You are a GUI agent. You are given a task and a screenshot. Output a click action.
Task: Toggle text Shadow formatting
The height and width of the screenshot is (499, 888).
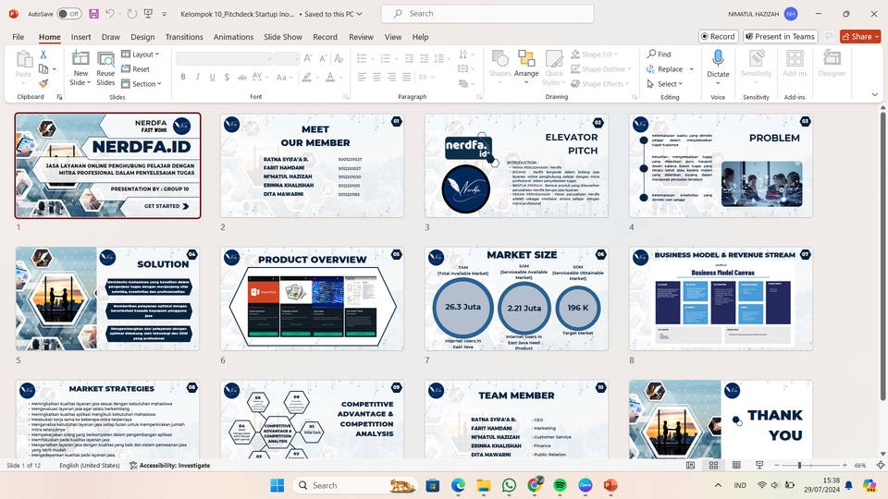(228, 77)
